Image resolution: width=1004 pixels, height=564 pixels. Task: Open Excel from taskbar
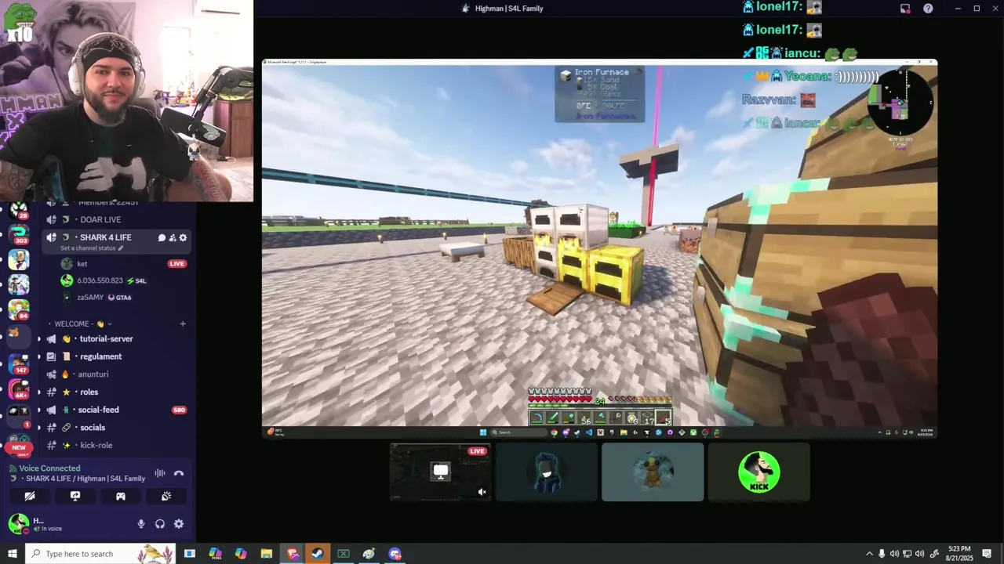point(343,554)
